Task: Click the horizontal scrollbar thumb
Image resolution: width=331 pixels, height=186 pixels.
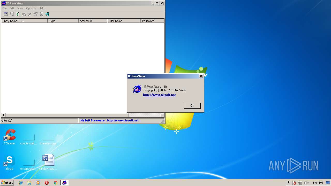Action: click(x=67, y=115)
